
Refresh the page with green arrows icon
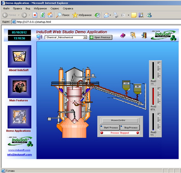click(x=43, y=15)
